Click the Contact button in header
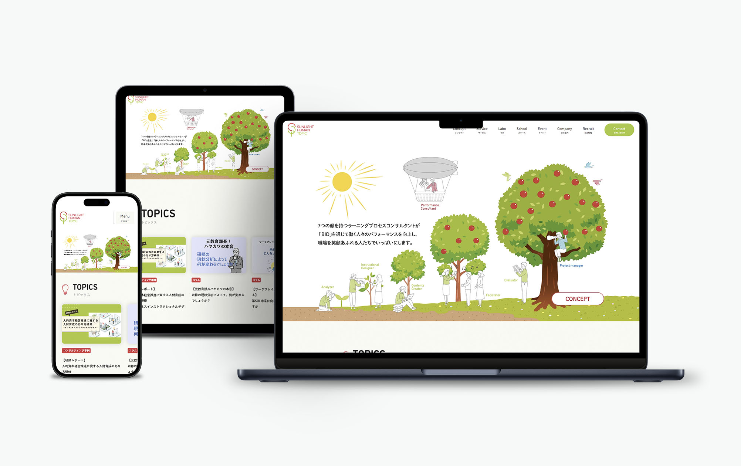Image resolution: width=744 pixels, height=466 pixels. tap(620, 131)
